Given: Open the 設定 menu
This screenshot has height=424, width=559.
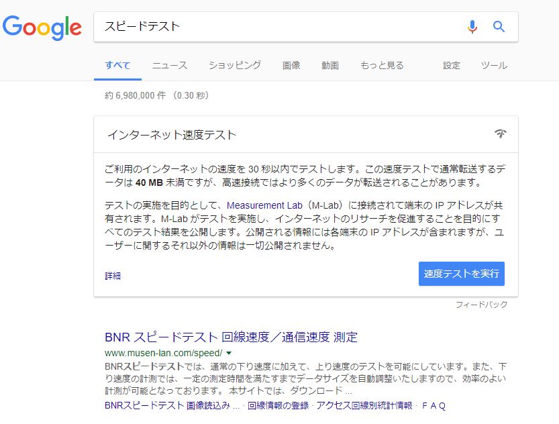Looking at the screenshot, I should click(452, 66).
